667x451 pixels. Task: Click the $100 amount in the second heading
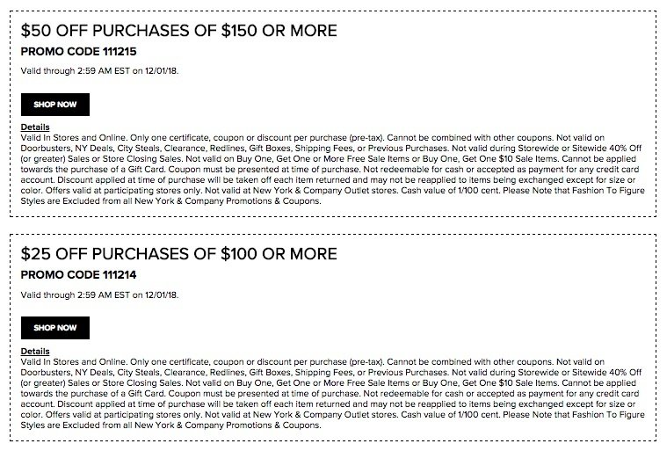coord(239,254)
